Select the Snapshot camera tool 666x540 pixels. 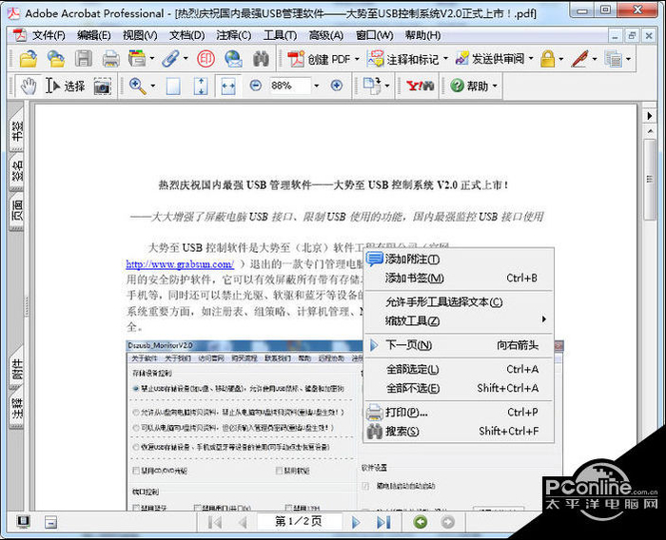click(x=103, y=87)
